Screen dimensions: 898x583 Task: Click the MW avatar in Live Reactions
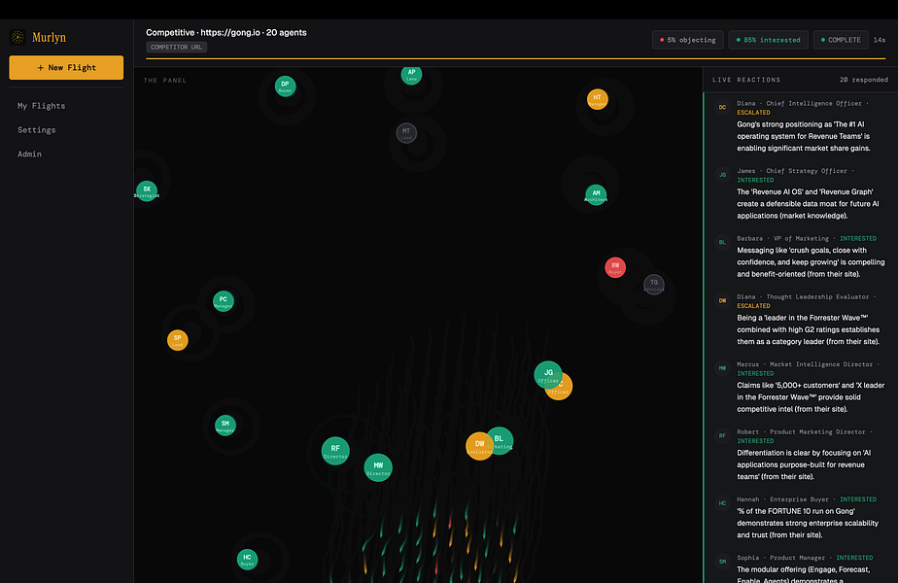tap(722, 368)
